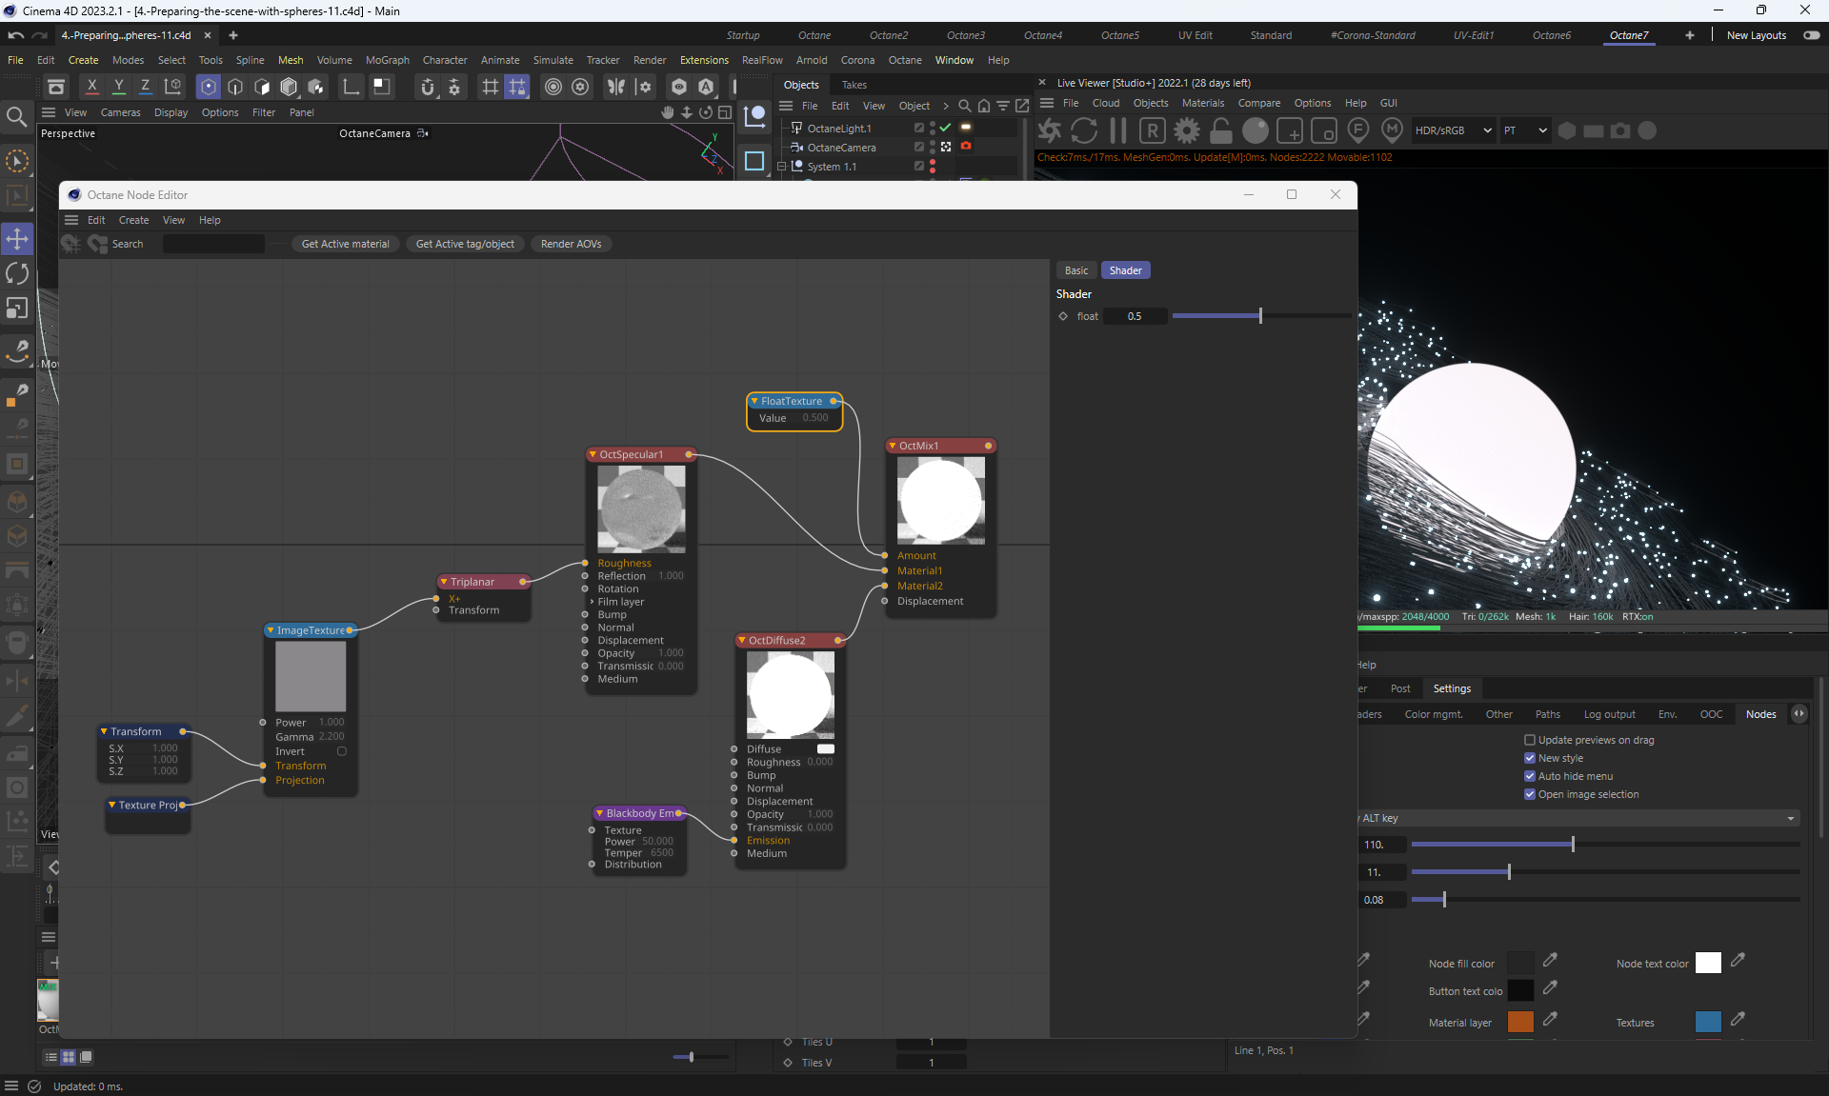
Task: Select the Rotate tool in left toolbar
Action: 17,273
